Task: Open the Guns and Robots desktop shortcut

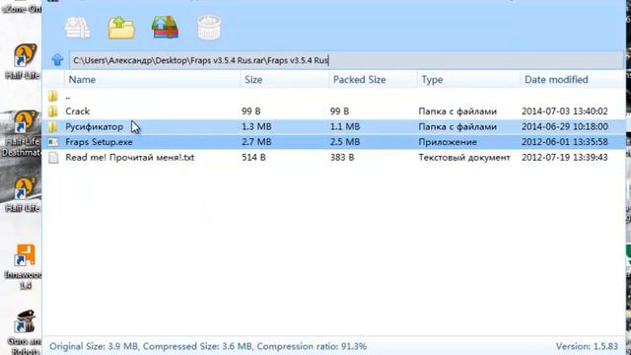Action: pyautogui.click(x=25, y=332)
